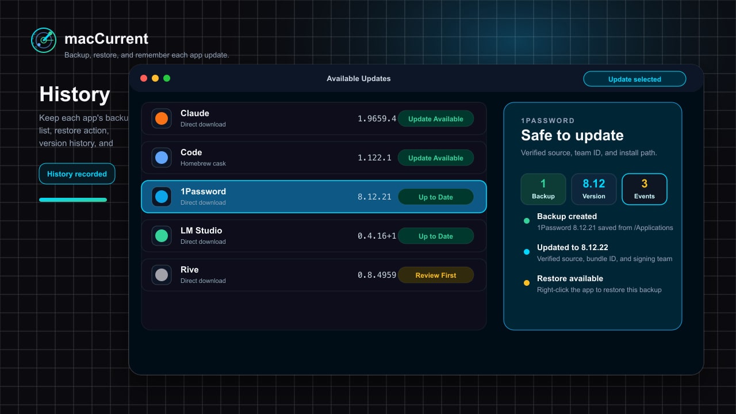Click the Updated to 8.12.22 event title
This screenshot has height=414, width=736.
click(573, 247)
